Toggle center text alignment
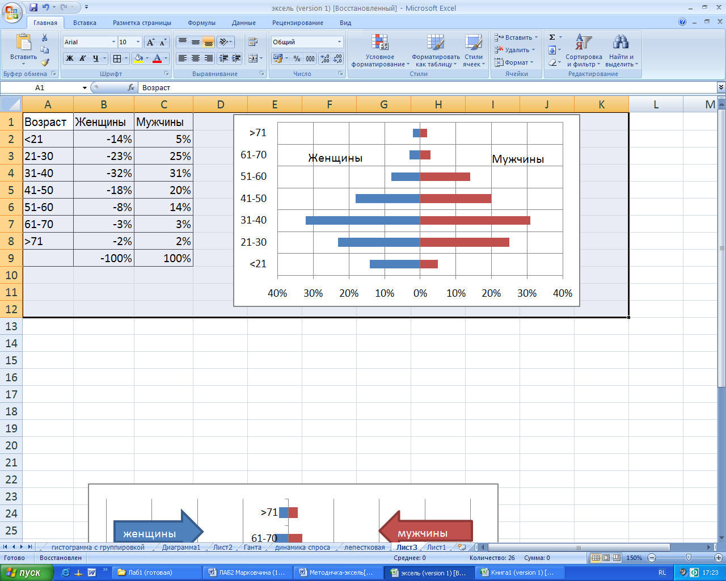The height and width of the screenshot is (581, 726). coord(196,58)
